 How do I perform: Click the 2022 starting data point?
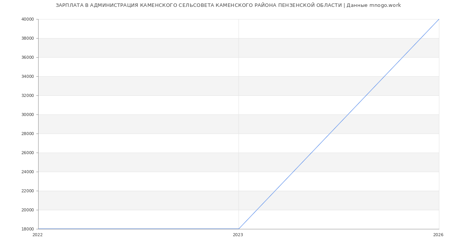(x=39, y=229)
